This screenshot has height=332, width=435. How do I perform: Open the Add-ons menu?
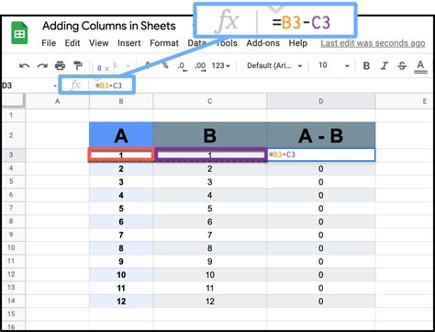coord(263,43)
